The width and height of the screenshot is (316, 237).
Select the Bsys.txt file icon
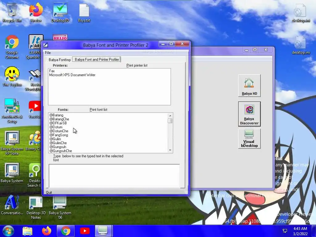pyautogui.click(x=84, y=12)
